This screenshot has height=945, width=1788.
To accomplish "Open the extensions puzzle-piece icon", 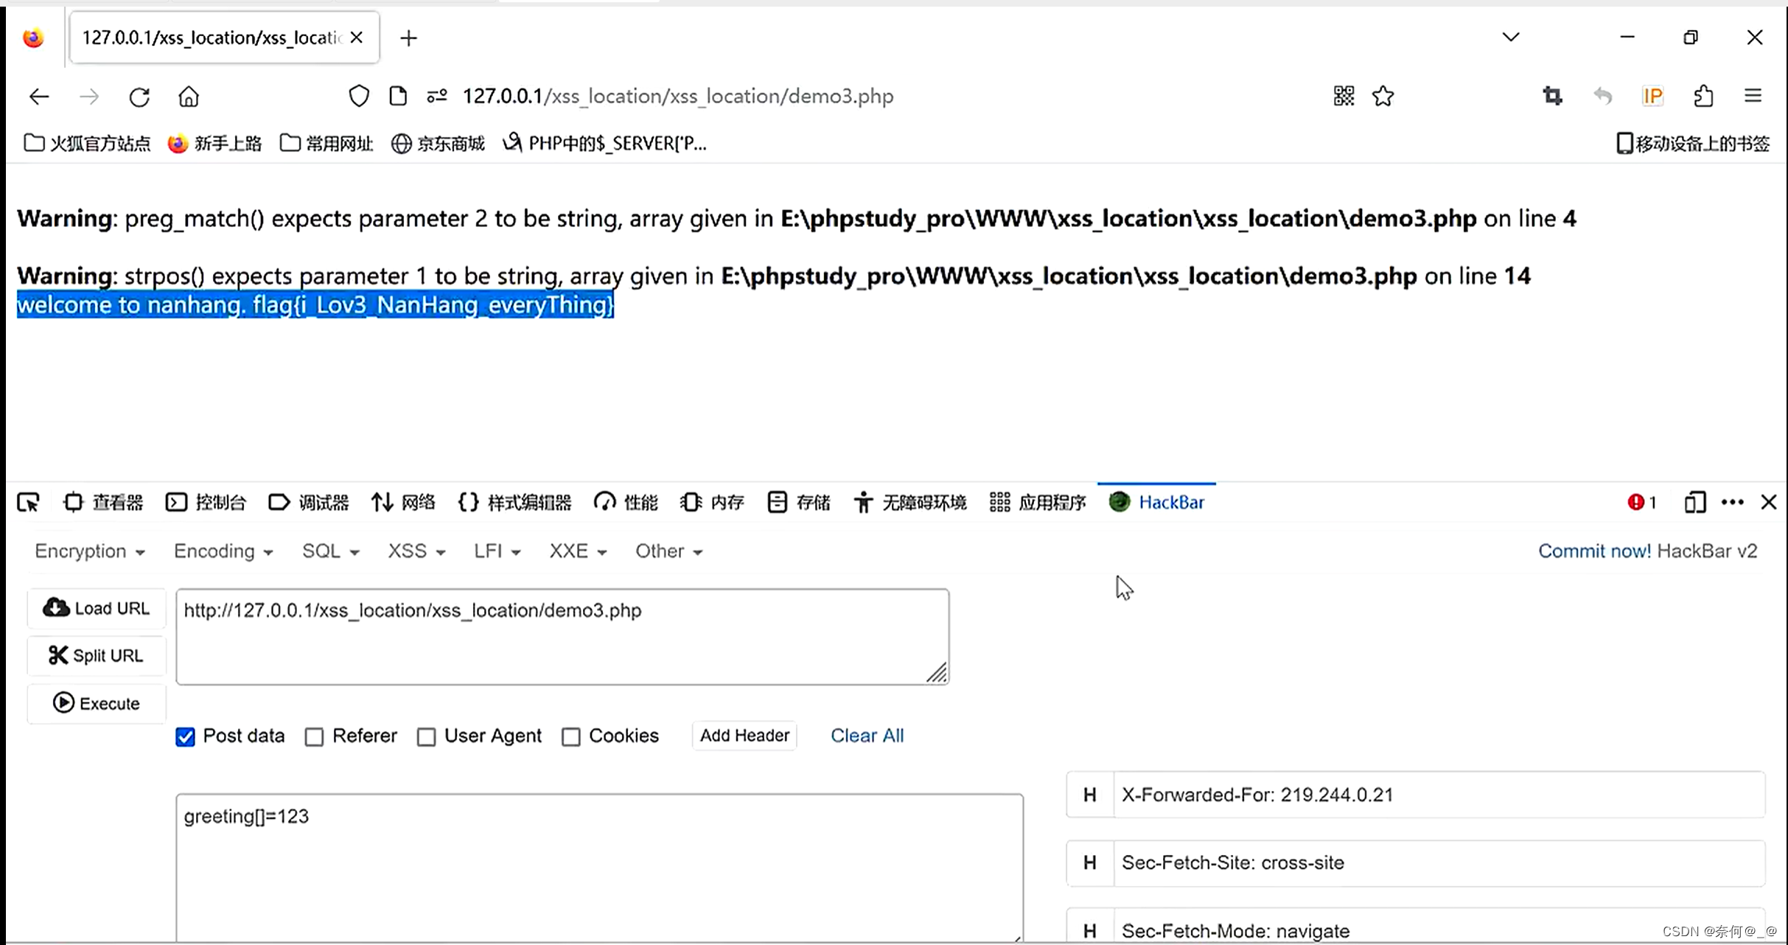I will click(x=1703, y=97).
